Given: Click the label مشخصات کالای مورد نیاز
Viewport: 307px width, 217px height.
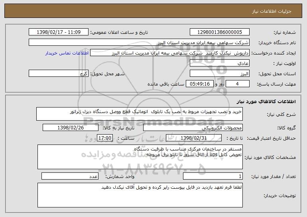Looking at the screenshot, I should [x=270, y=157].
